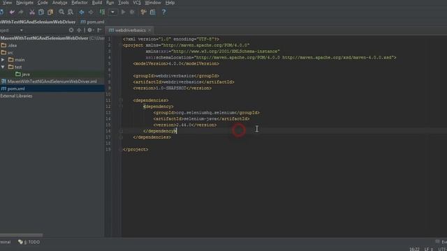Screen dimensions: 447x251
Task: Click the Debug bug icon
Action: click(132, 13)
